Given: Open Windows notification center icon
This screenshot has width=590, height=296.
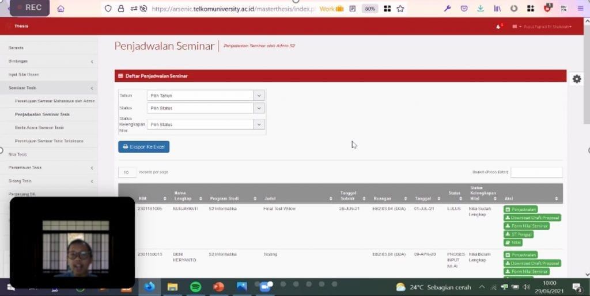Looking at the screenshot, I should tap(577, 287).
